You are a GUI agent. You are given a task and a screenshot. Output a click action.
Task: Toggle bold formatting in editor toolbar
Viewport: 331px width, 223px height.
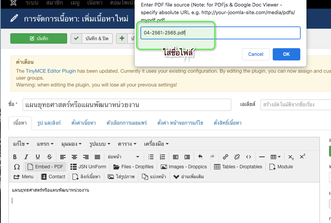[15, 157]
